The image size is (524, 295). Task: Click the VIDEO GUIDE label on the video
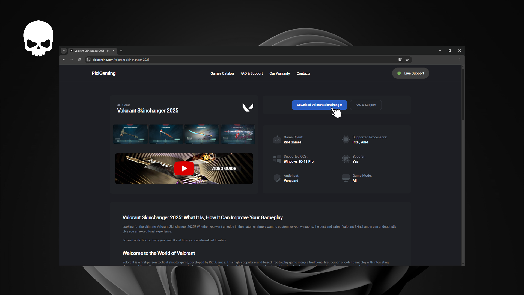pyautogui.click(x=224, y=169)
